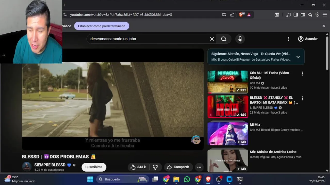
Task: Open the tab search icon in toolbar
Action: 277,15
